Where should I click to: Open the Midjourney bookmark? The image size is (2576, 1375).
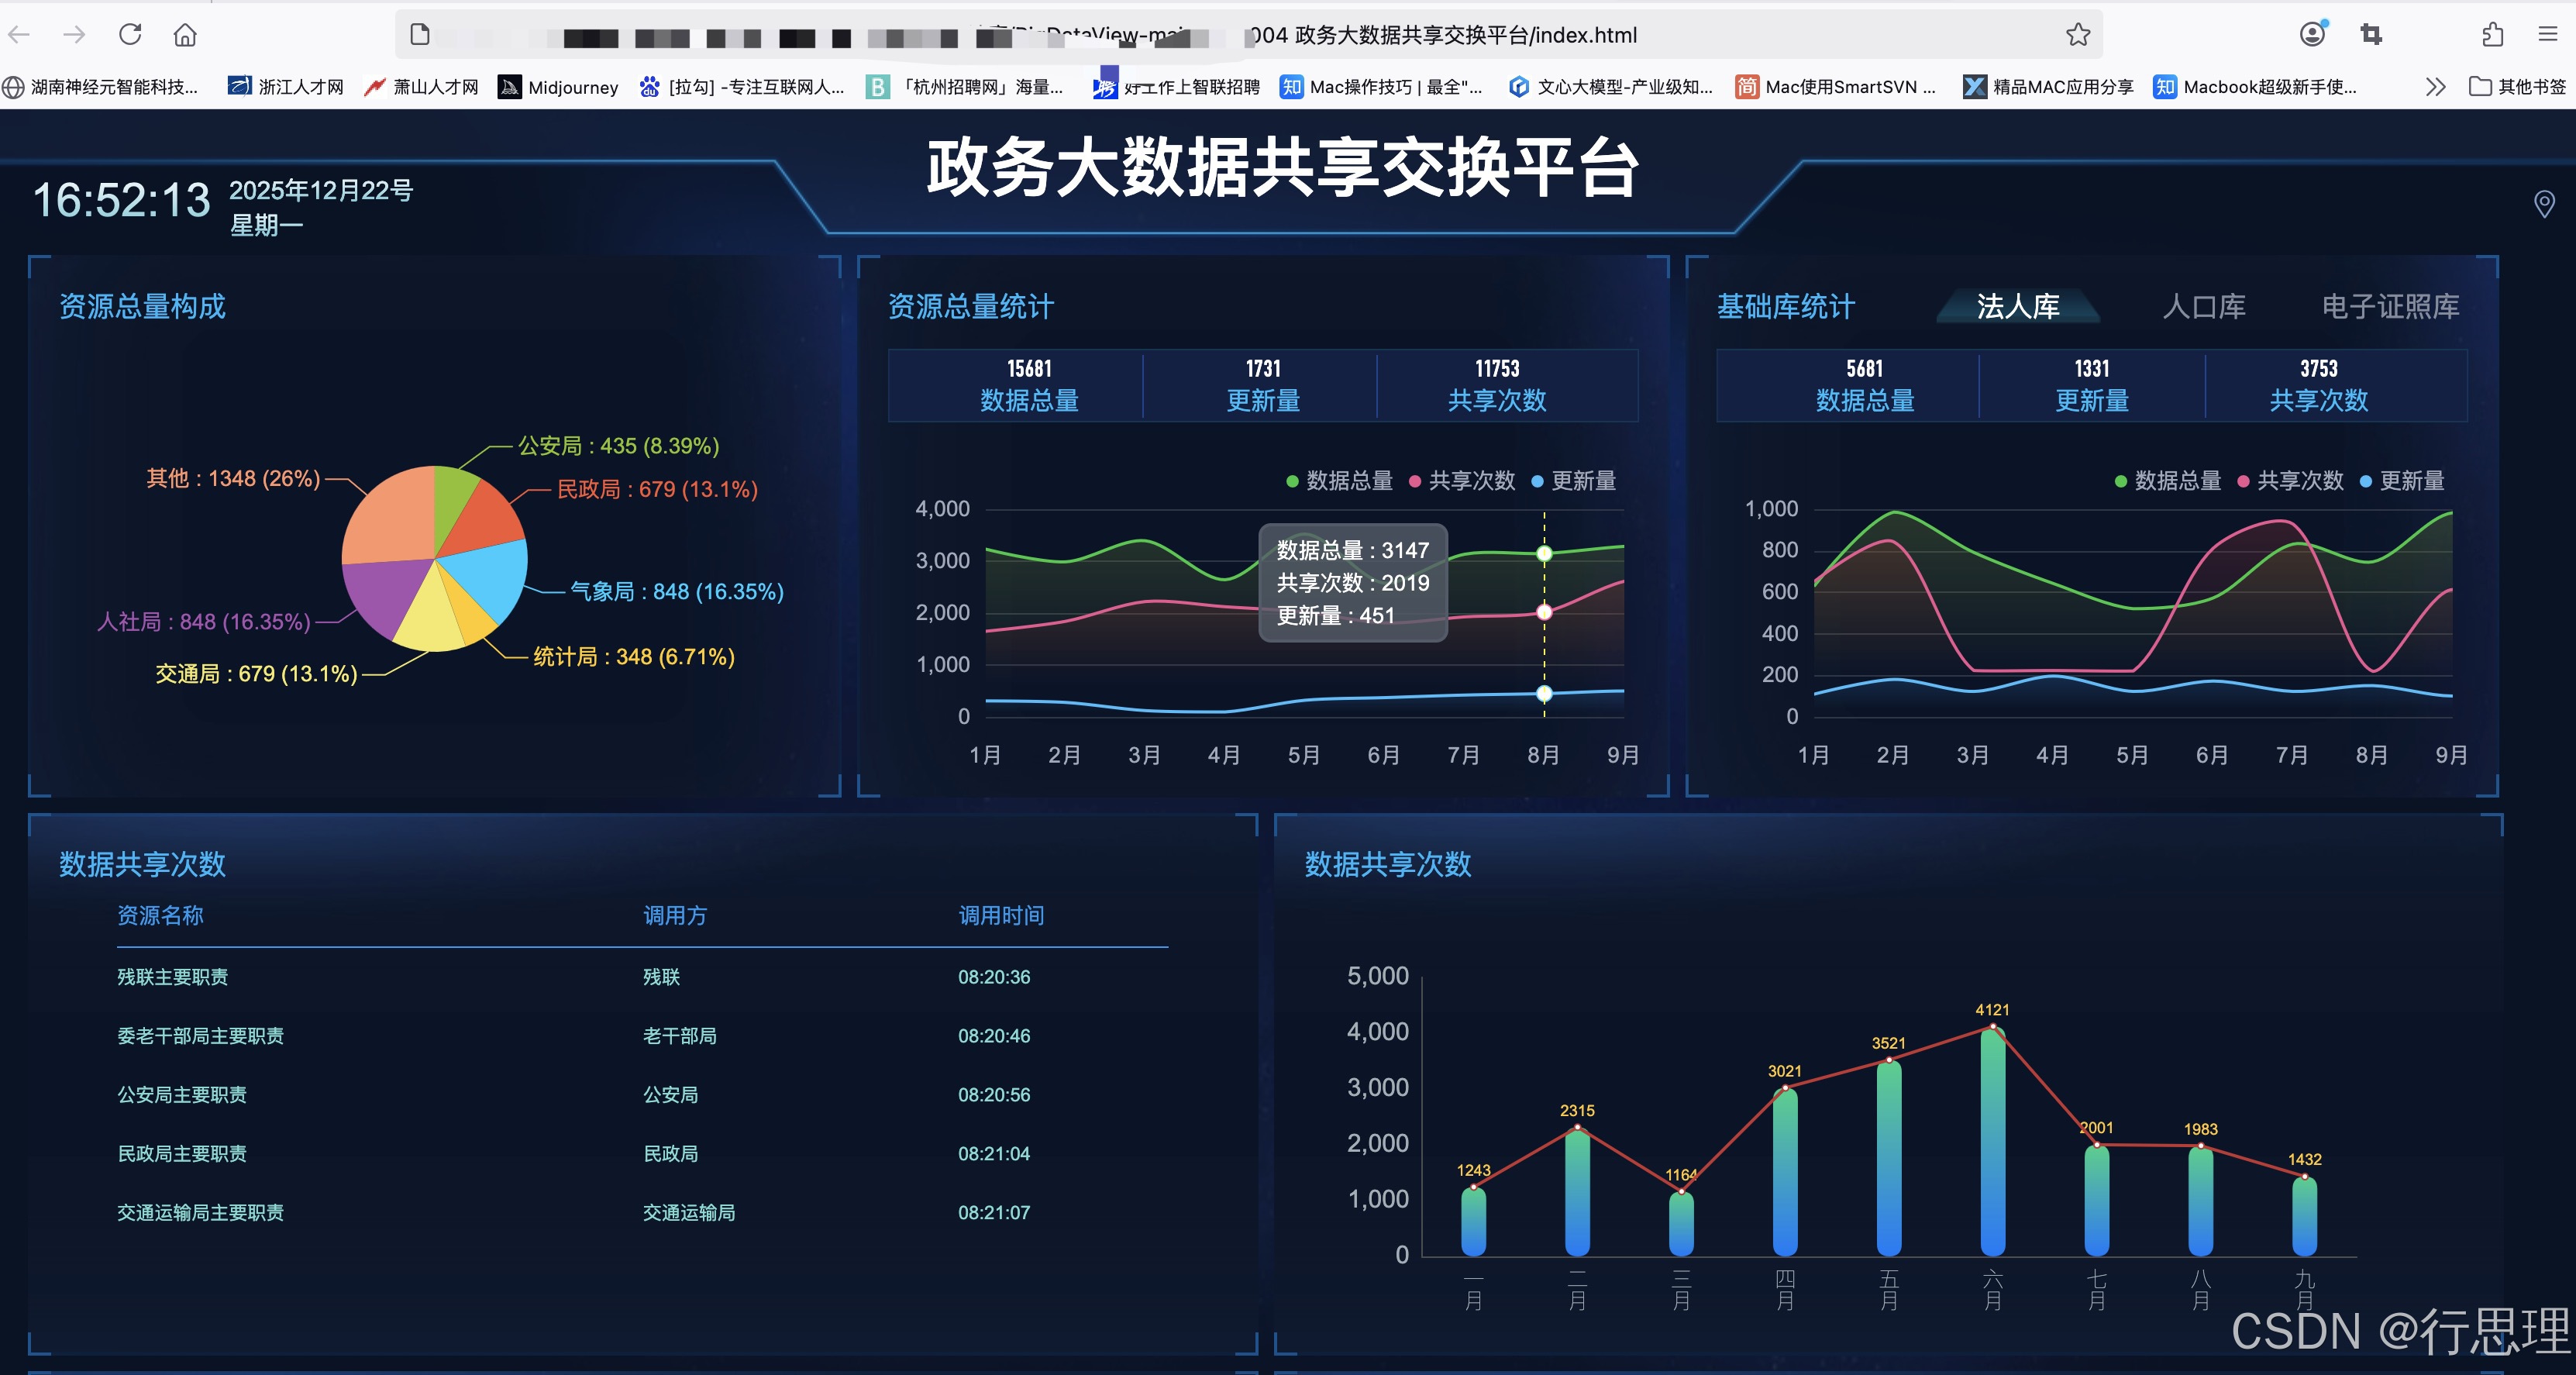pyautogui.click(x=559, y=87)
